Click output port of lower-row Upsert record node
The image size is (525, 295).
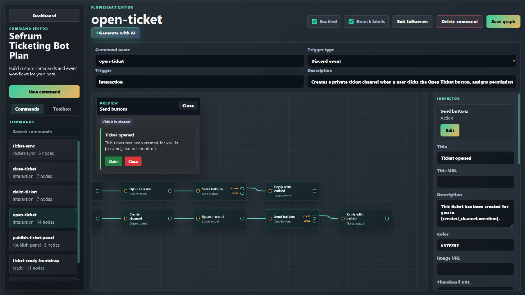242,218
